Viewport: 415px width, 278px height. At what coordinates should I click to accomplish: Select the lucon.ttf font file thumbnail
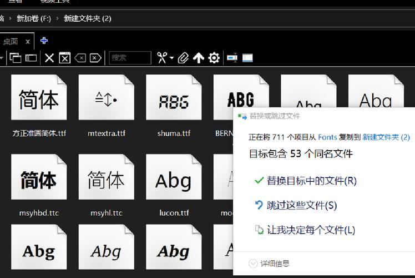(x=174, y=177)
